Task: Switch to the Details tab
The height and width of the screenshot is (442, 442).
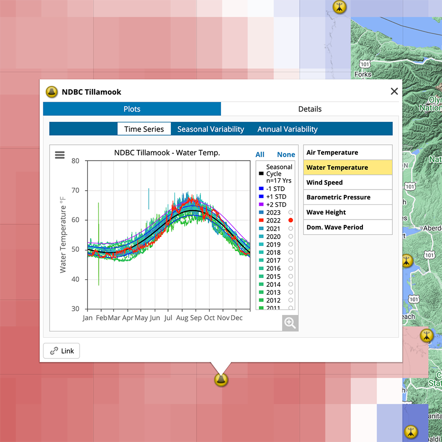Action: [x=310, y=109]
